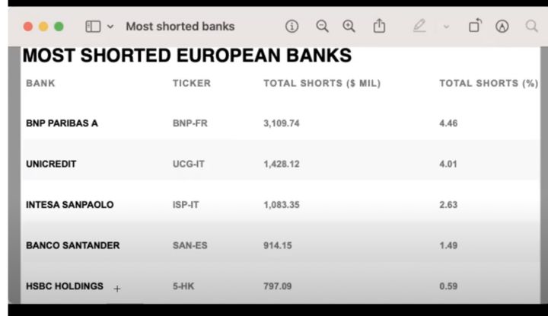
Task: Click the green full screen button
Action: point(59,26)
